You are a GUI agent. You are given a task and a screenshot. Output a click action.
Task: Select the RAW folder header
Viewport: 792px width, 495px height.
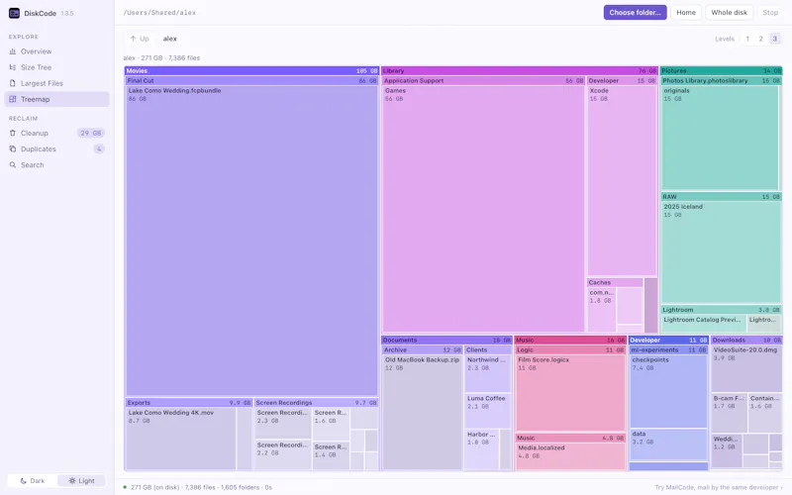coord(721,196)
